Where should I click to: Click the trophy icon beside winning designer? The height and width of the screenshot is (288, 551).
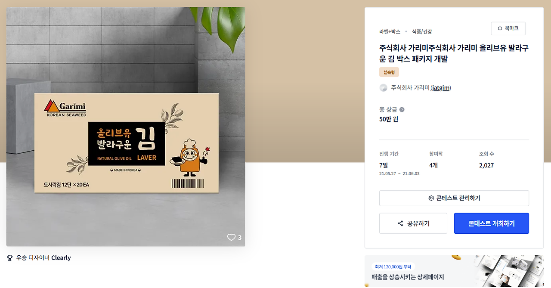[x=10, y=258]
